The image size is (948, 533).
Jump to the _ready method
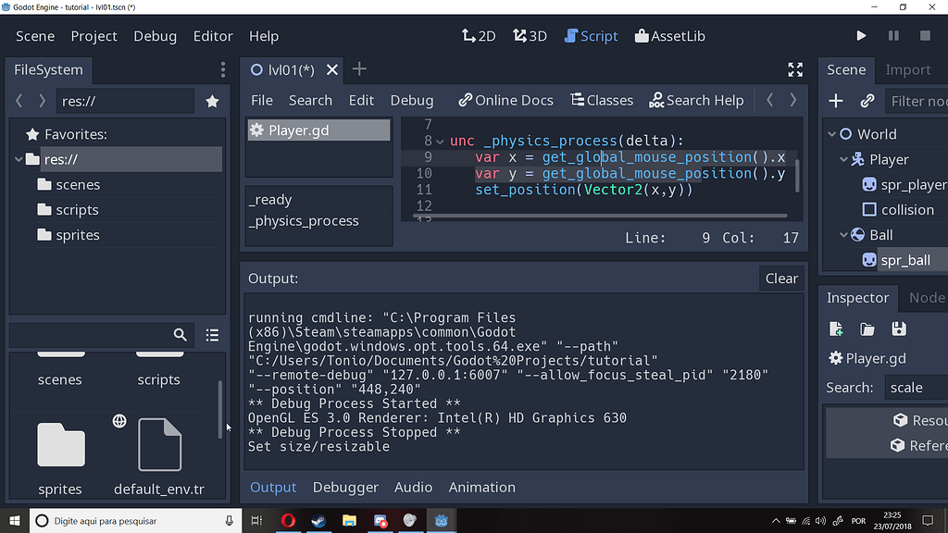point(270,200)
